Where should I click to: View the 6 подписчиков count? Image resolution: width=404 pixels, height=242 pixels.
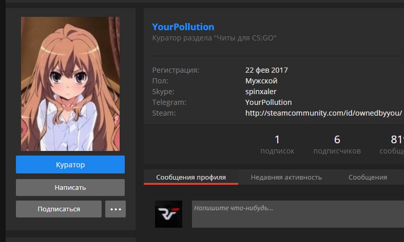tap(337, 144)
